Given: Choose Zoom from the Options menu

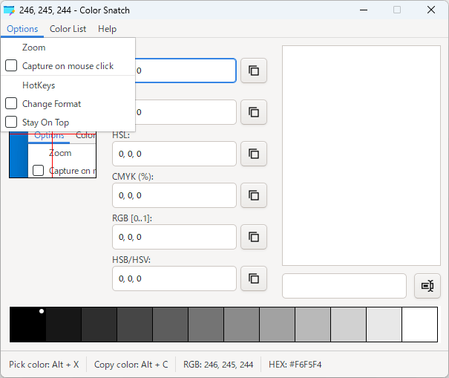Looking at the screenshot, I should (68, 48).
